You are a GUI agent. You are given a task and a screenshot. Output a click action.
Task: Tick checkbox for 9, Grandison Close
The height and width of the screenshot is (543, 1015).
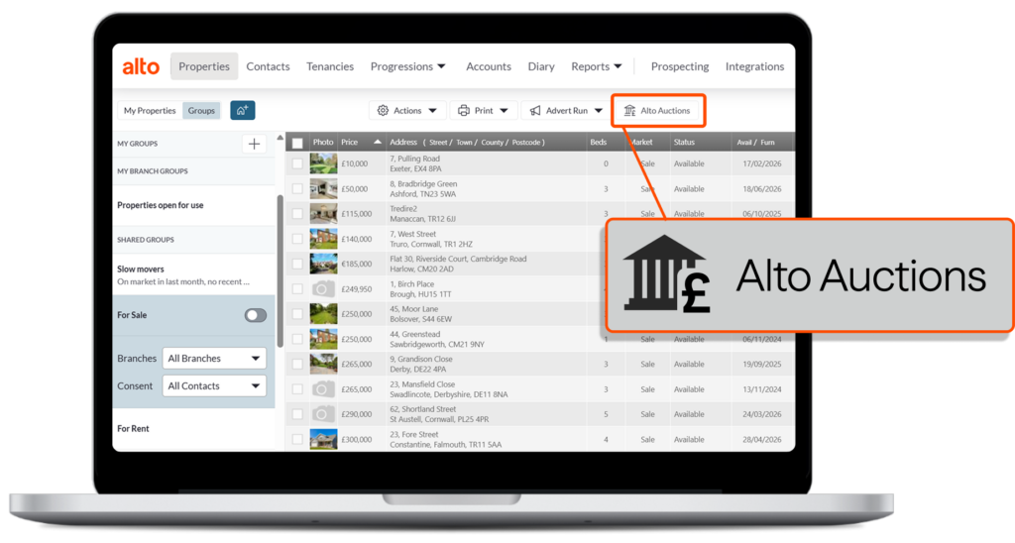tap(297, 364)
